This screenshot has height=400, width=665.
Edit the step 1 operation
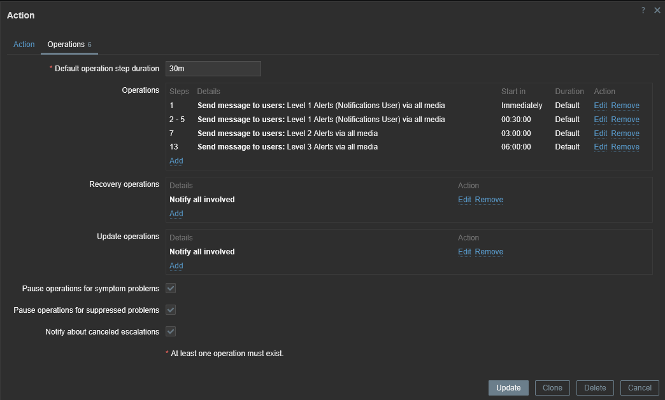click(600, 106)
